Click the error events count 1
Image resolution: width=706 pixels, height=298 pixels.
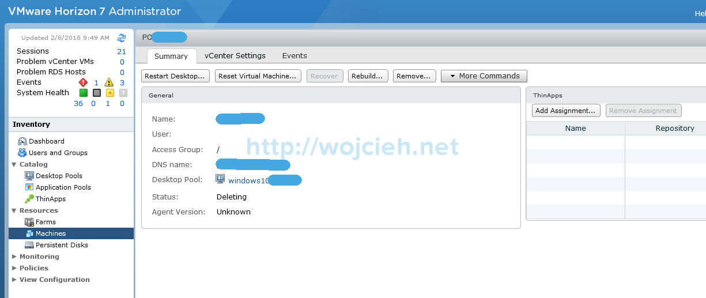pyautogui.click(x=96, y=82)
